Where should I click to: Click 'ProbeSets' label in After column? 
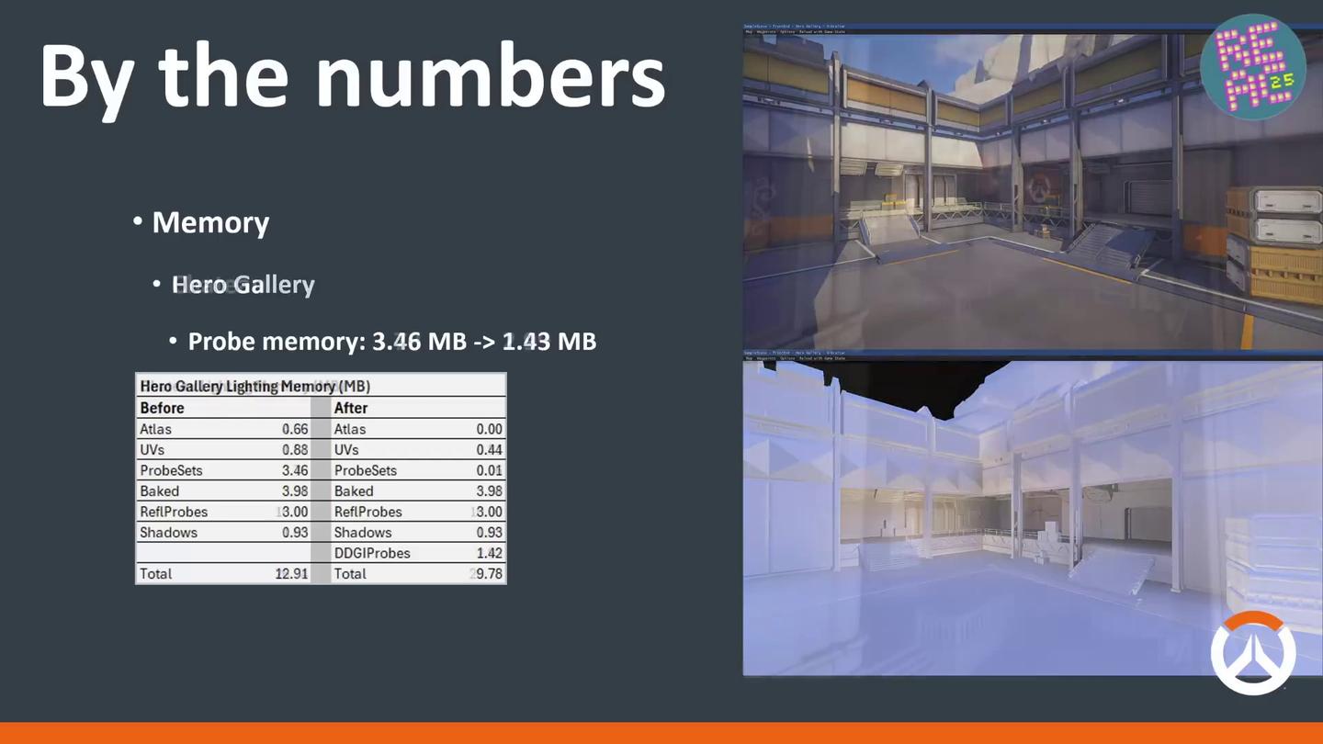[x=366, y=470]
